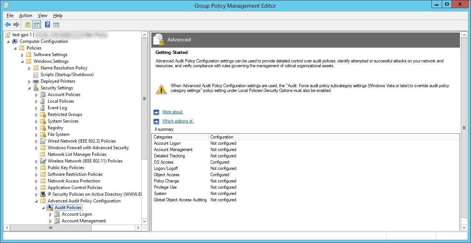Follow the "More about" link
This screenshot has width=471, height=243.
point(172,112)
